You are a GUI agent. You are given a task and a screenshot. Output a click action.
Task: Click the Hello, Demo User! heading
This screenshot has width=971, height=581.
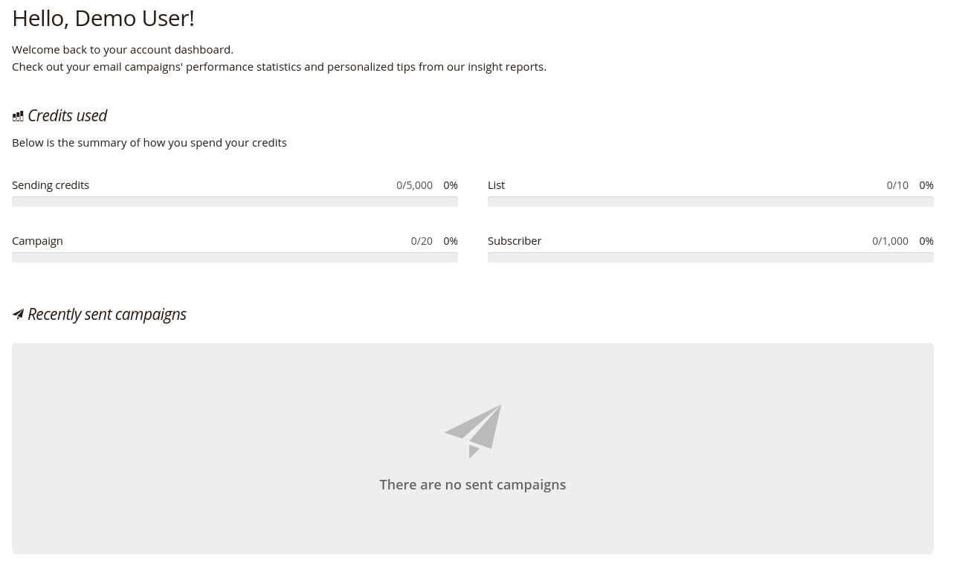click(x=103, y=18)
